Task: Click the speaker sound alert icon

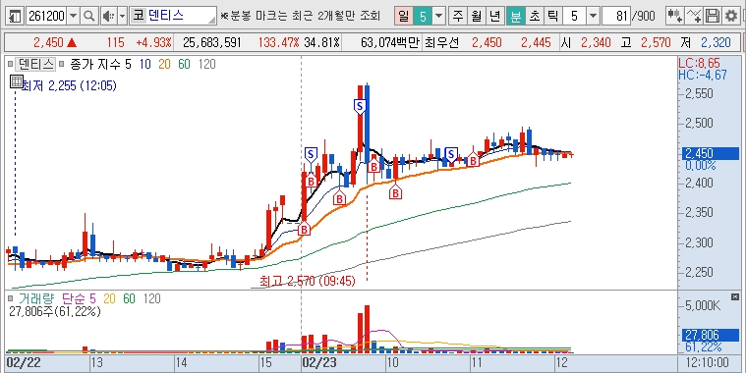Action: point(109,17)
